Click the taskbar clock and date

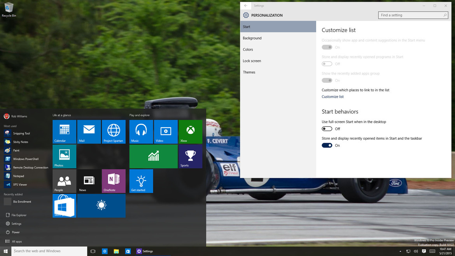point(445,251)
